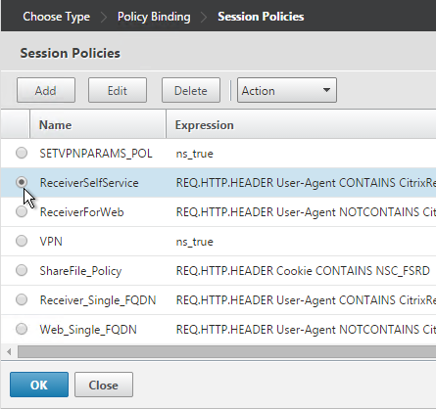Select the SETVPNPARAMS_POL radio button
Image resolution: width=436 pixels, height=409 pixels.
coord(22,153)
